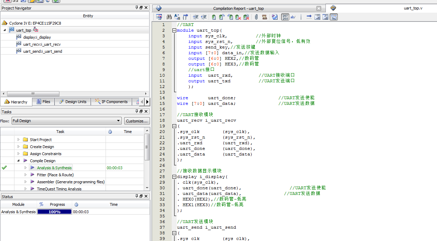The width and height of the screenshot is (437, 241).
Task: Expand the Analysis & Synthesis task
Action: tap(25, 168)
